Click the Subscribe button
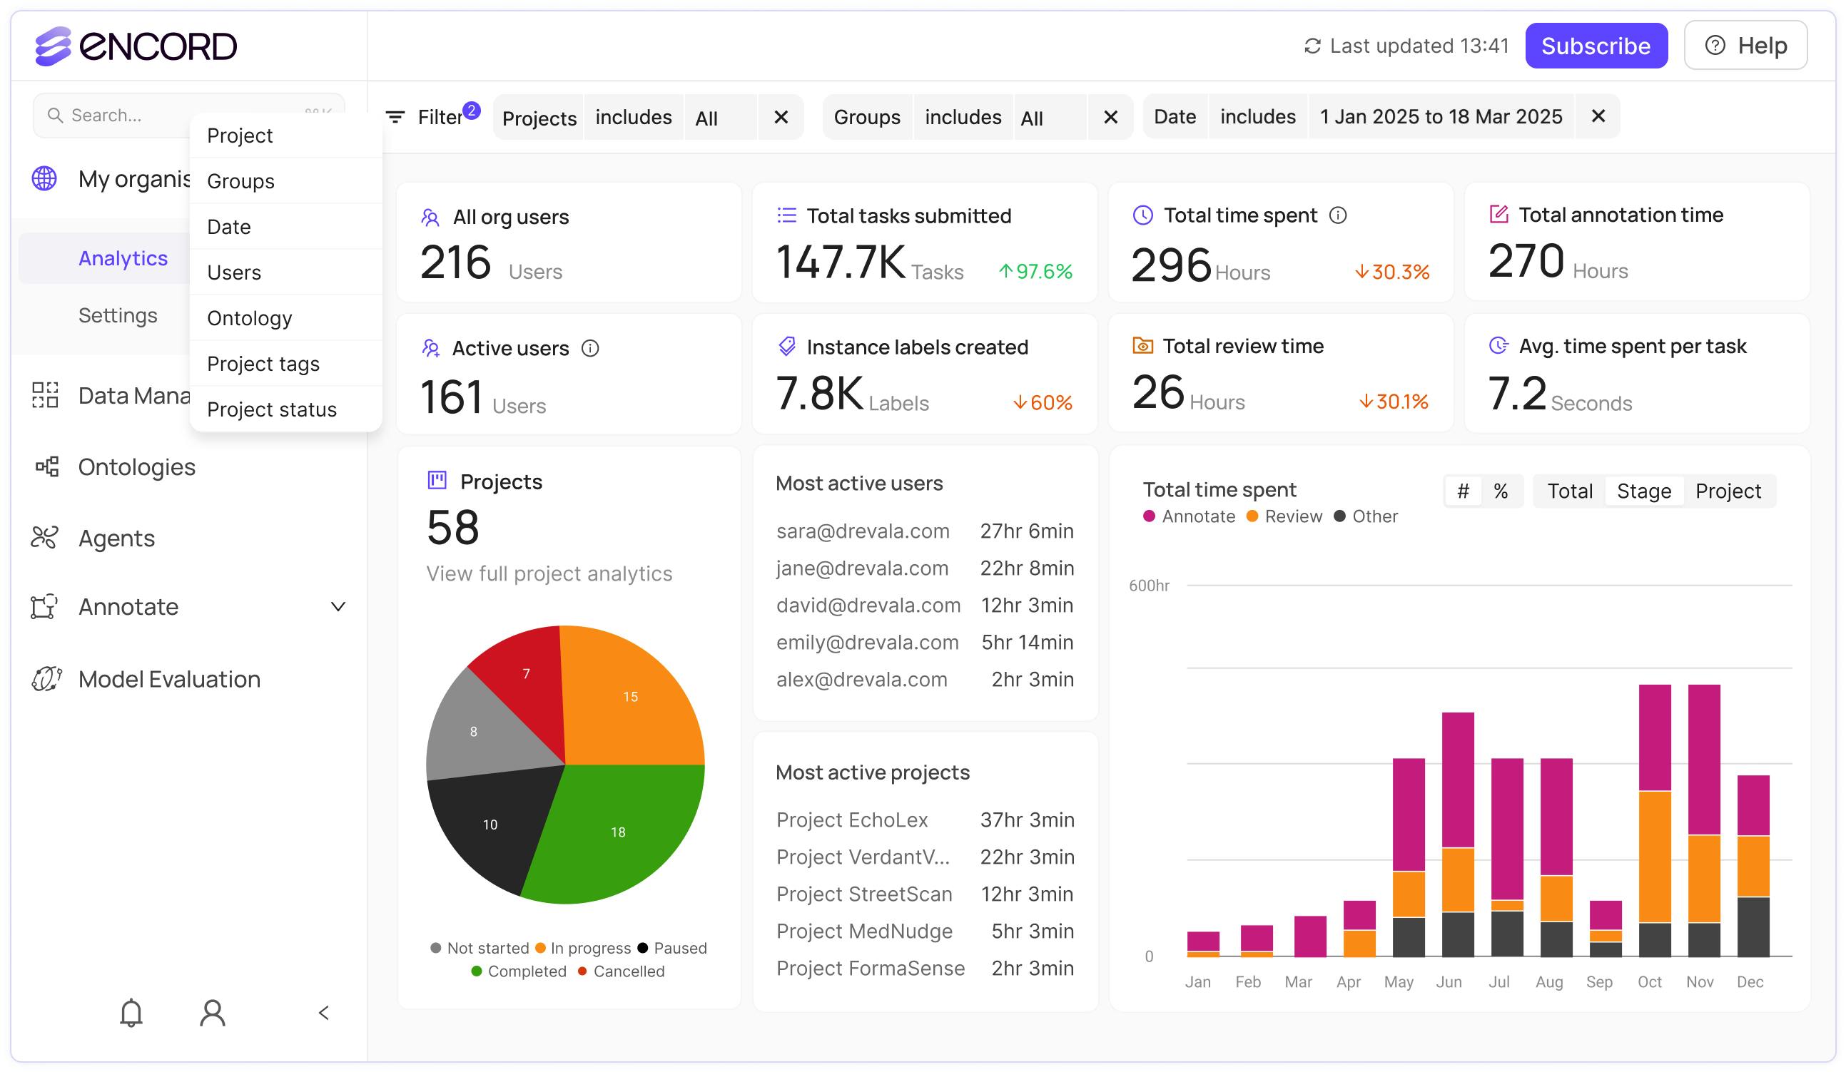The height and width of the screenshot is (1072, 1846). click(1596, 46)
